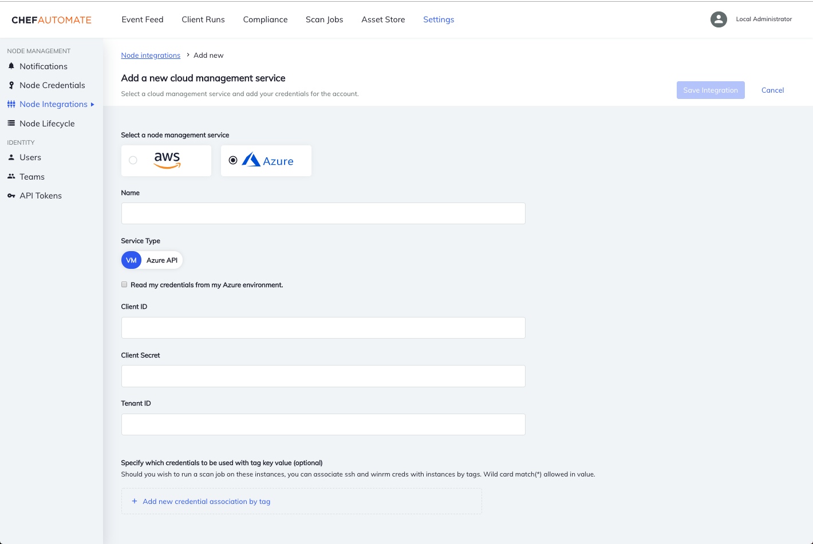
Task: Switch to the Compliance tab
Action: tap(265, 19)
